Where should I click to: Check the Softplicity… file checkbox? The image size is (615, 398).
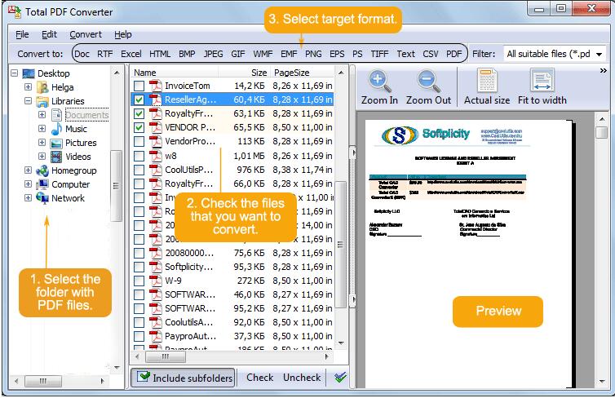point(139,267)
